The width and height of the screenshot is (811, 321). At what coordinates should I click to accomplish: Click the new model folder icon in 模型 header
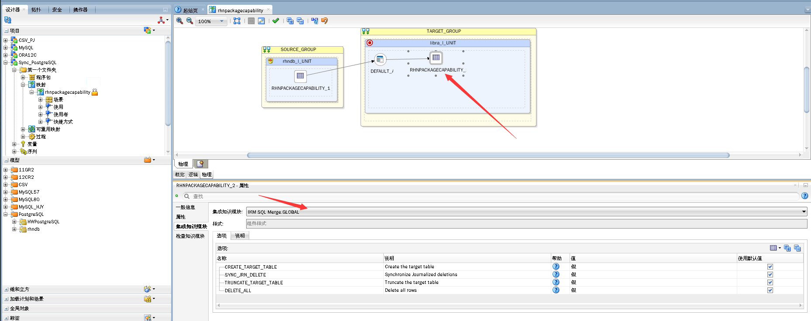pos(149,160)
